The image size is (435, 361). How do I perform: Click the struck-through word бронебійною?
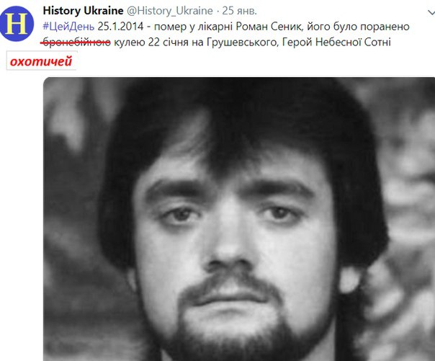[x=76, y=43]
